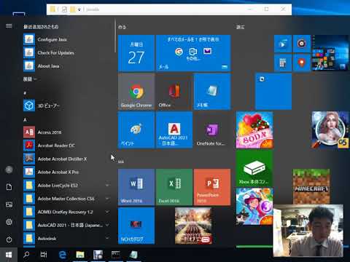Open the Xbox console companion tile
Image resolution: width=350 pixels, height=262 pixels.
tap(254, 168)
